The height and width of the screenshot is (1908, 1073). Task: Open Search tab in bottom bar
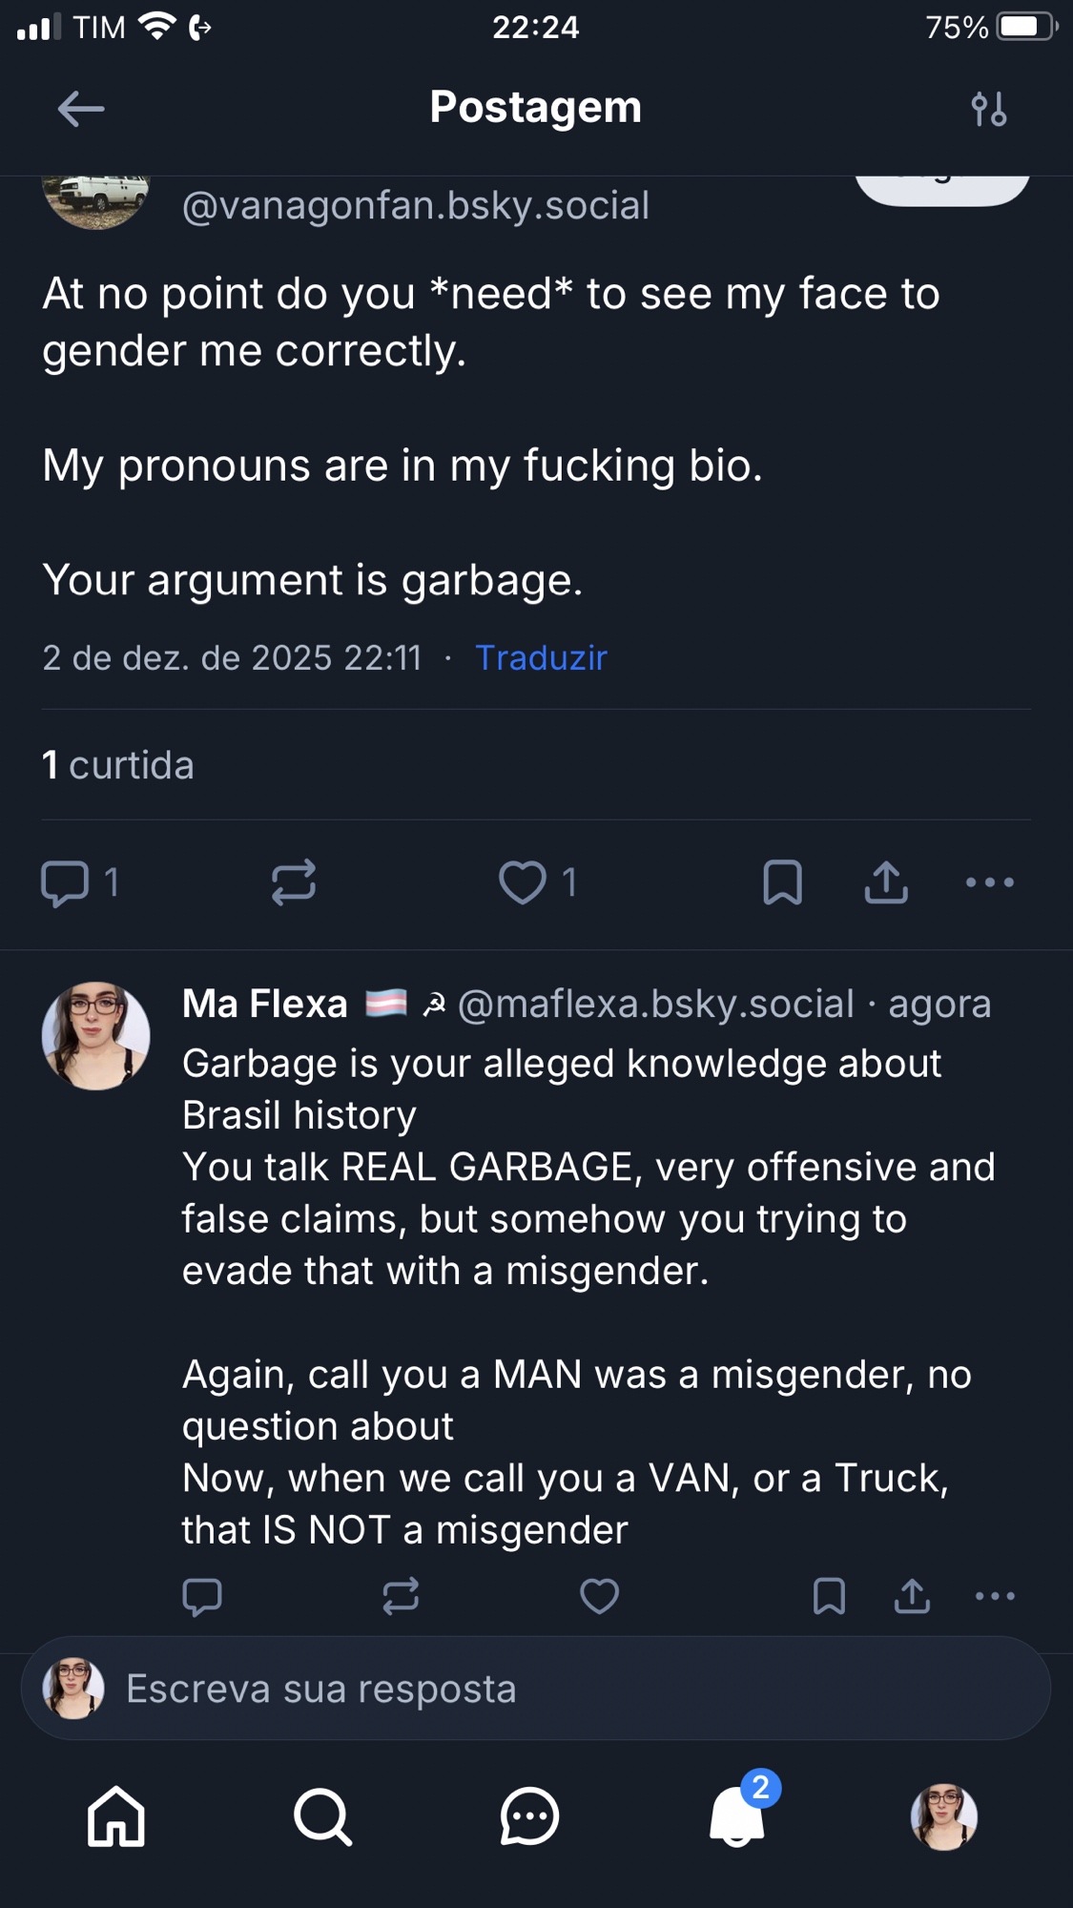point(322,1816)
